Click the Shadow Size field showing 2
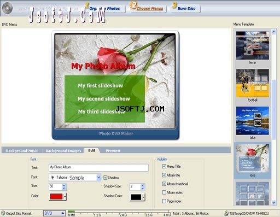 click(135, 187)
